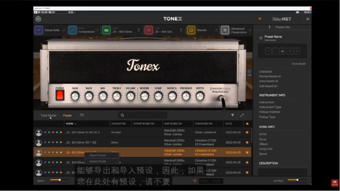Click the red record indicator dot
Screen dimensions: 340x191
[260, 19]
